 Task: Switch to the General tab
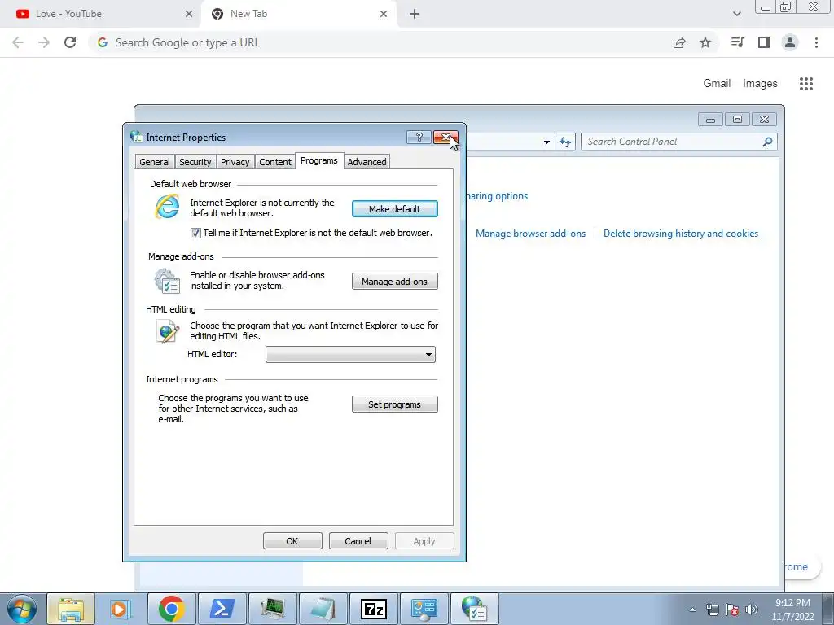(x=155, y=162)
